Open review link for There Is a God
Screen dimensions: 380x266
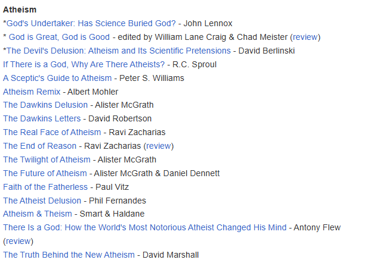tap(18, 241)
